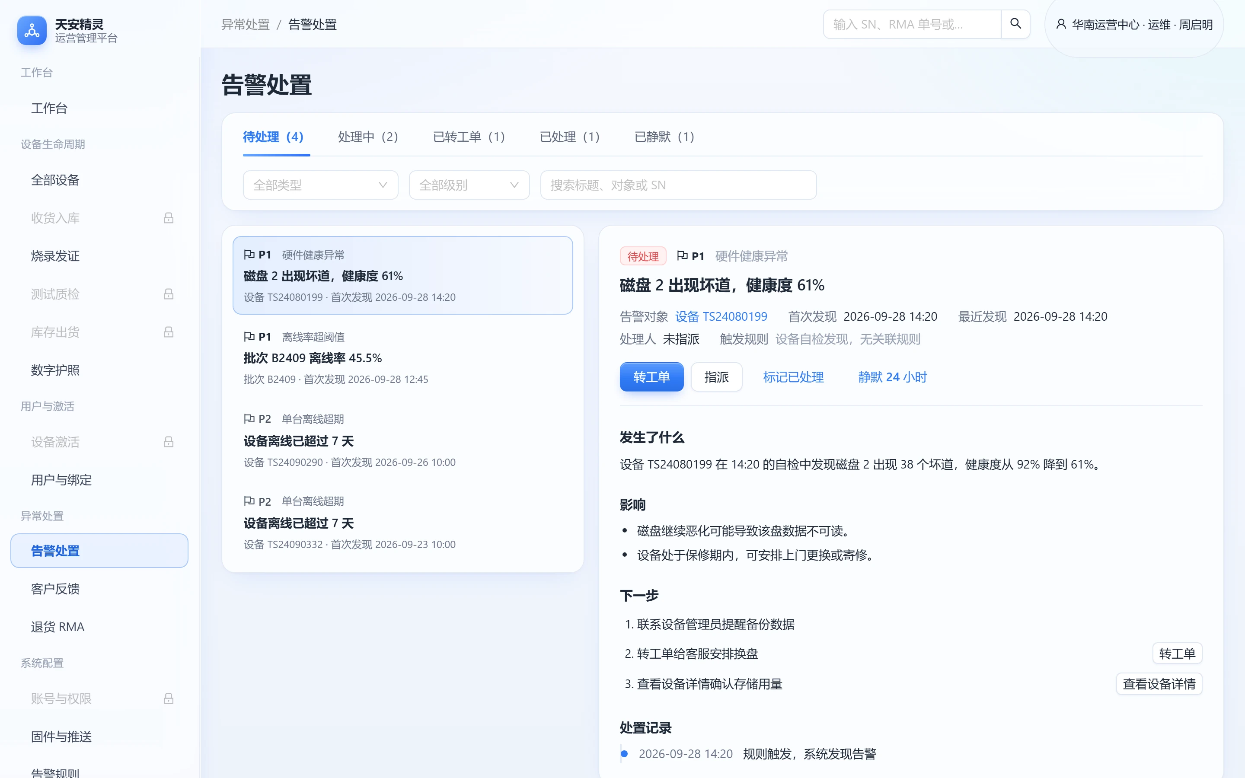This screenshot has height=778, width=1245.
Task: Open 固件与推送 in the sidebar
Action: click(x=99, y=737)
